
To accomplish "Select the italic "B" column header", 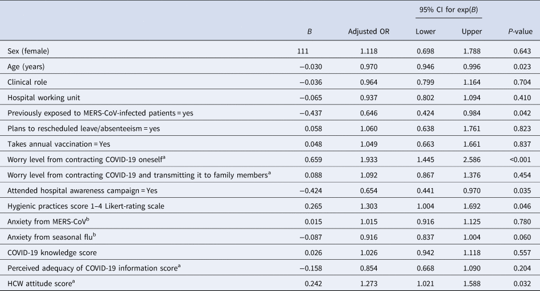I will pos(309,31).
